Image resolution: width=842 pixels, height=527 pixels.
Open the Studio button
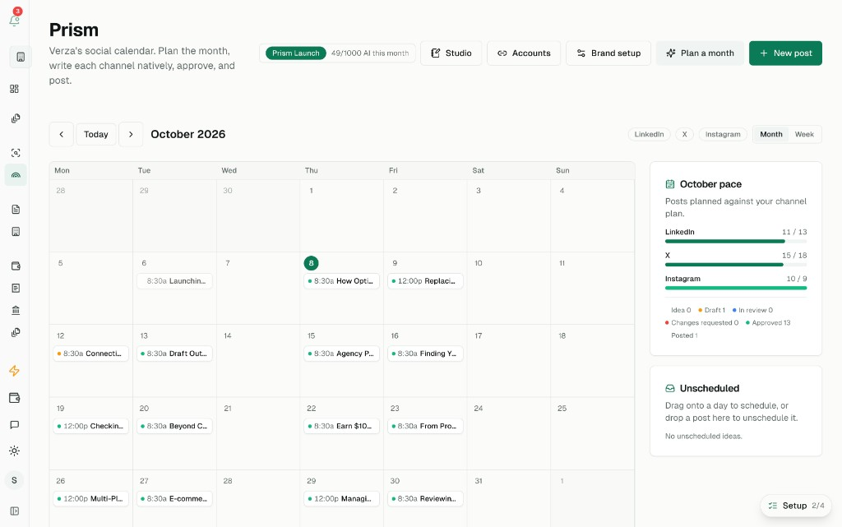coord(451,53)
